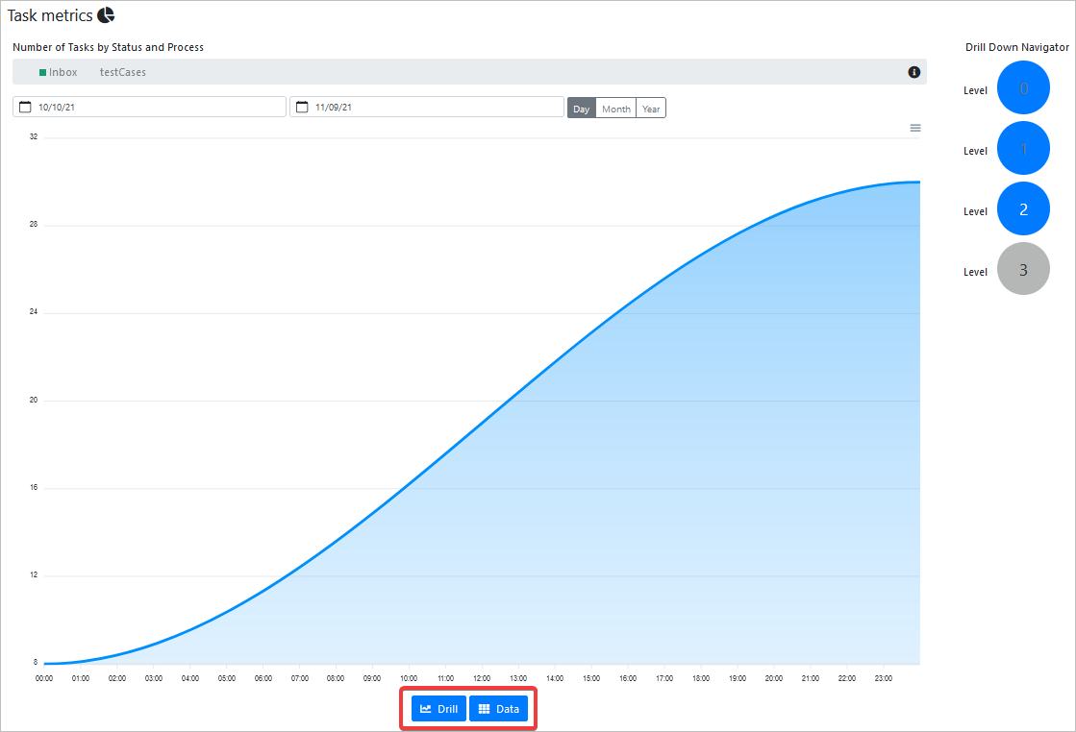Switch the chart granularity to Day

point(581,109)
